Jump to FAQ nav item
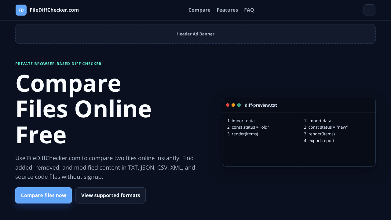Screen dimensions: 391x220 tap(249, 10)
